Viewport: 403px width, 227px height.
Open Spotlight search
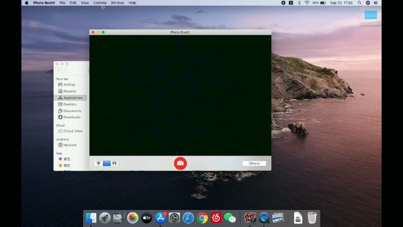point(360,3)
